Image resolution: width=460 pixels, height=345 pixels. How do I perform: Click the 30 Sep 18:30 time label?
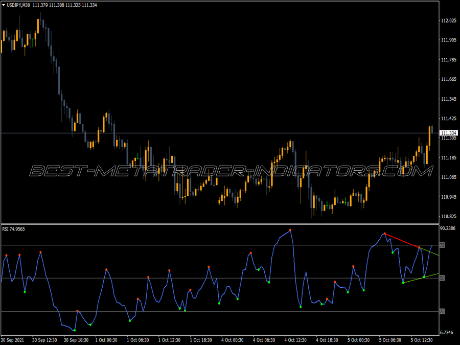coord(76,340)
